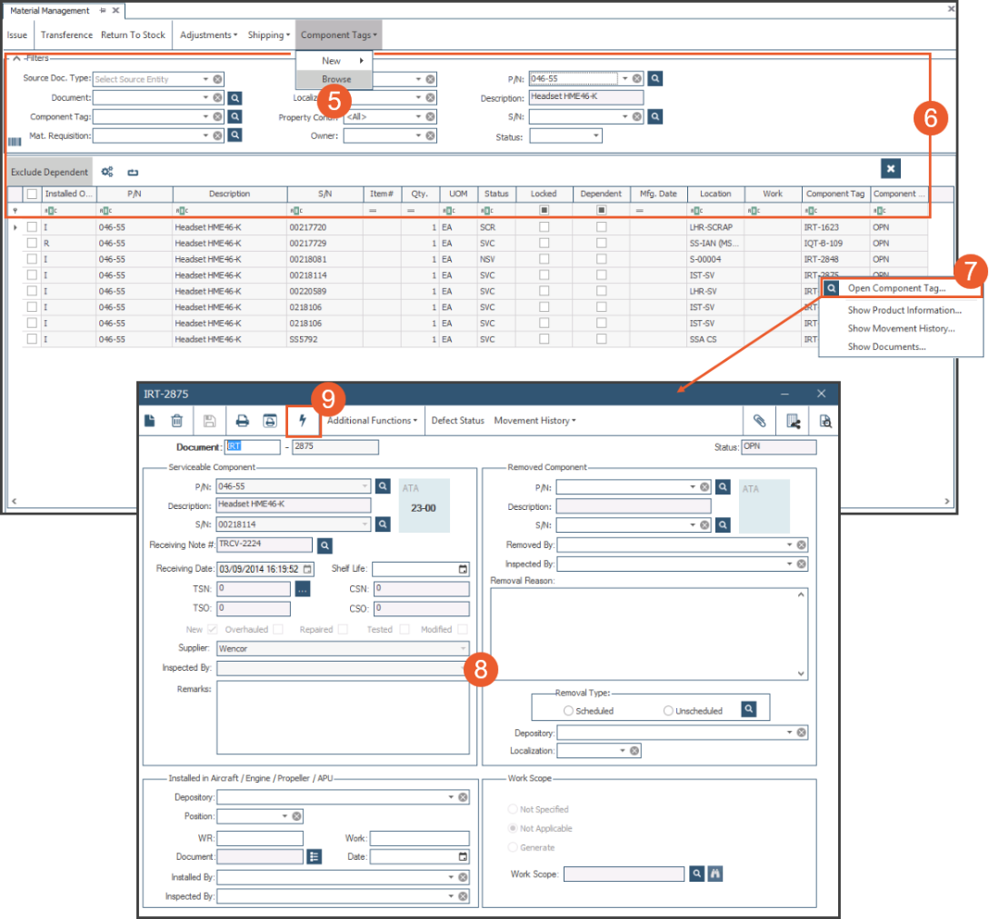Open Receiving Date calendar picker
The height and width of the screenshot is (919, 989).
[x=308, y=569]
